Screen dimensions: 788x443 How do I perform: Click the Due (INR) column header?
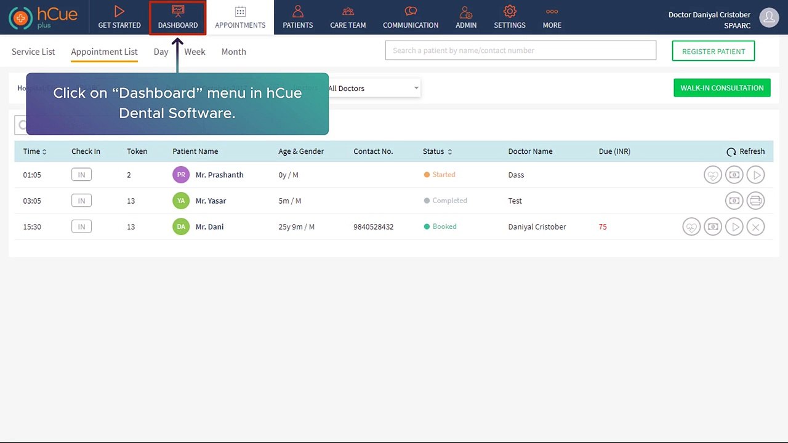(614, 151)
